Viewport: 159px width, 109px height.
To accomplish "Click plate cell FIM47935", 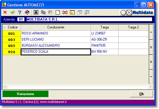I will 104,46.
